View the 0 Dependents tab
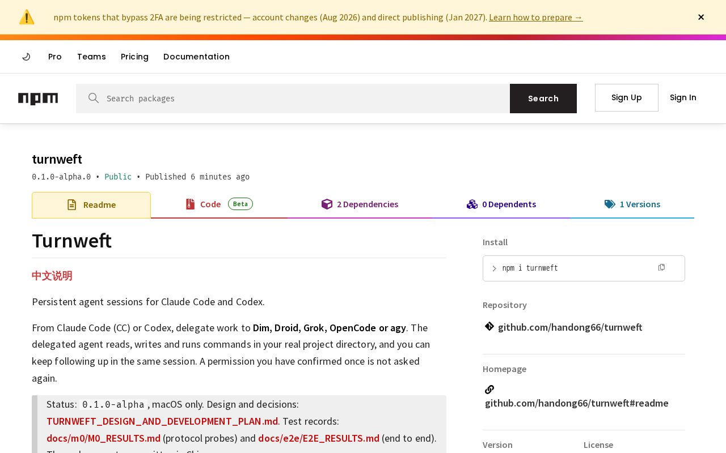726x453 pixels. coord(501,204)
